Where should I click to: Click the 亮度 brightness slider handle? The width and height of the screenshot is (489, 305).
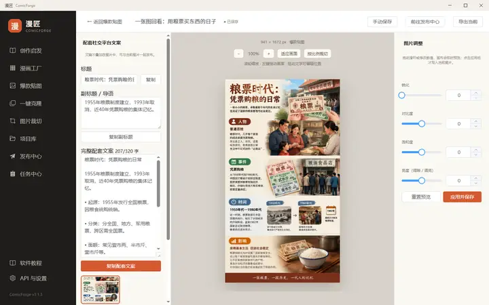422,180
